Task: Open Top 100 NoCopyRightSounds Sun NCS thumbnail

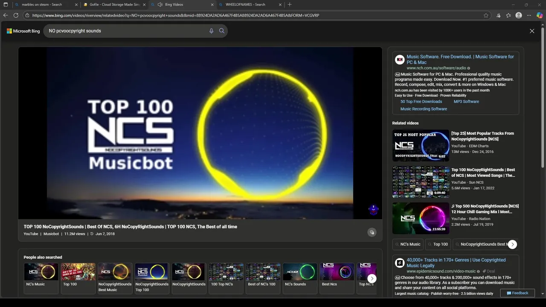Action: [x=421, y=182]
